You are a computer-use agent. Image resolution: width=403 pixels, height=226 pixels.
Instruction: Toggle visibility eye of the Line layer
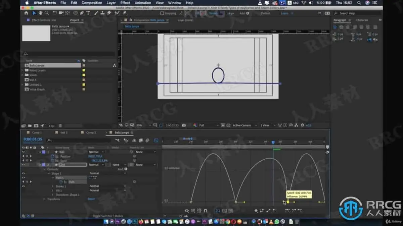[x=23, y=165]
